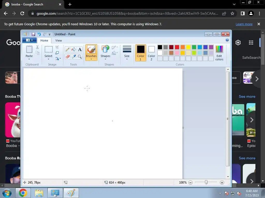Expand the Select options arrow
Screen dimensions: 265x198
(x=48, y=59)
